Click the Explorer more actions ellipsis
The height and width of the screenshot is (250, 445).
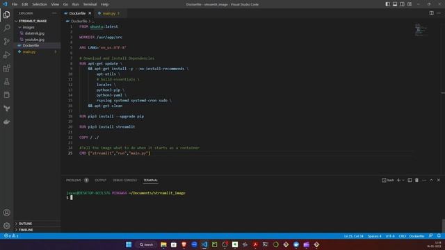point(54,13)
